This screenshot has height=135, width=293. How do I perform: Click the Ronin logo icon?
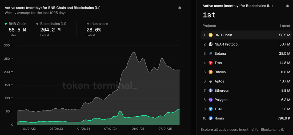coord(211,118)
